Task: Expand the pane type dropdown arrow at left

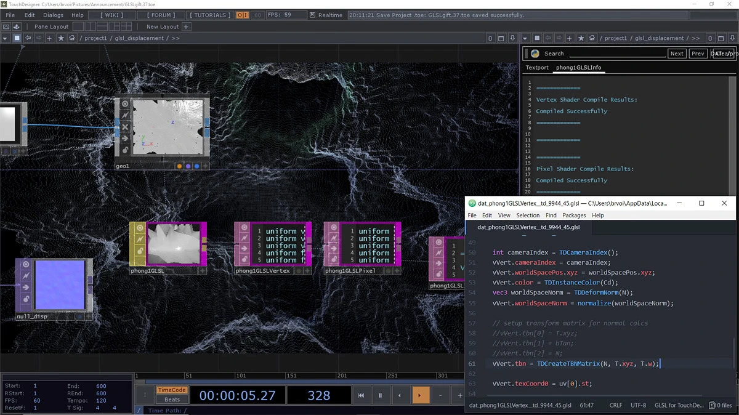Action: [x=6, y=38]
